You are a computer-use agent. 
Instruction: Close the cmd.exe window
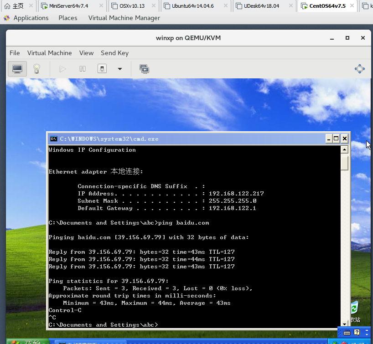click(x=344, y=139)
